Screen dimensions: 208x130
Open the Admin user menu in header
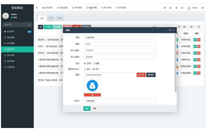[x=192, y=8]
